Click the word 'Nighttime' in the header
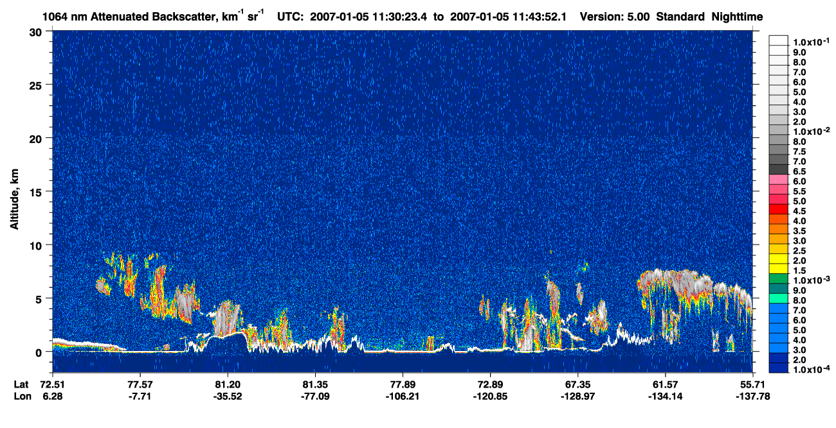 pyautogui.click(x=738, y=17)
